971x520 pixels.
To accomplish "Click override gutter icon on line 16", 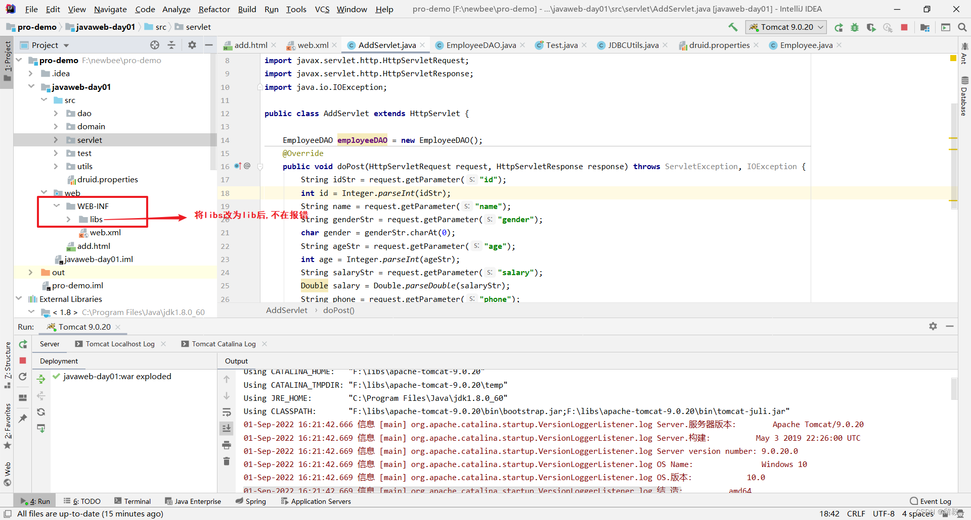I will point(238,166).
